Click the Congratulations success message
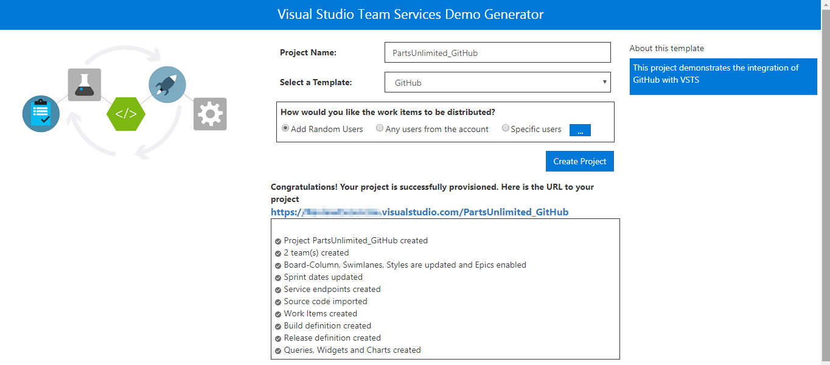The width and height of the screenshot is (830, 365). pos(432,193)
